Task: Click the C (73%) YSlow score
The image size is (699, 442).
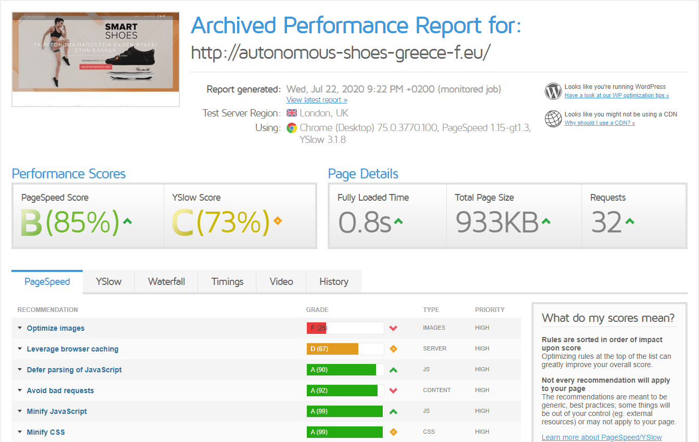Action: pyautogui.click(x=221, y=222)
